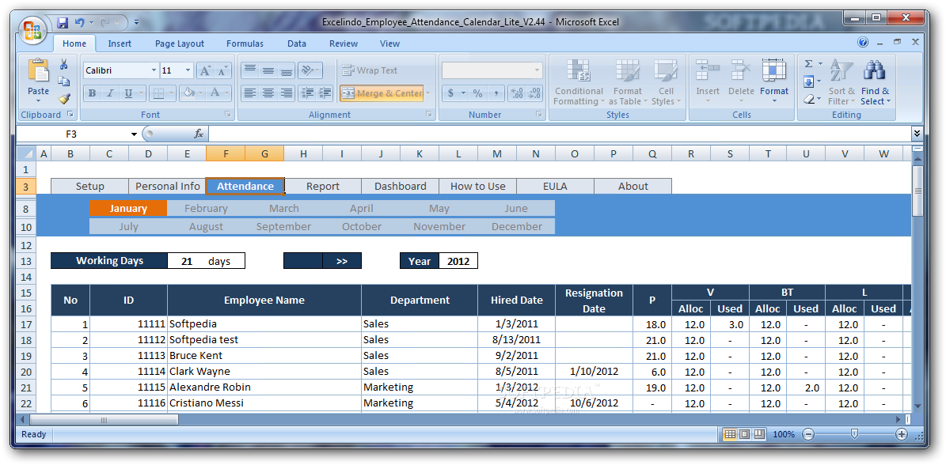Viewport: 946px width, 465px height.
Task: Open the number format combo box
Action: [x=492, y=70]
